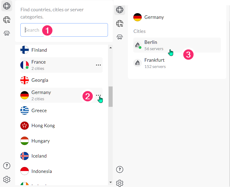The image size is (230, 187).
Task: Click scrollbar down arrow in country list
Action: (110, 182)
